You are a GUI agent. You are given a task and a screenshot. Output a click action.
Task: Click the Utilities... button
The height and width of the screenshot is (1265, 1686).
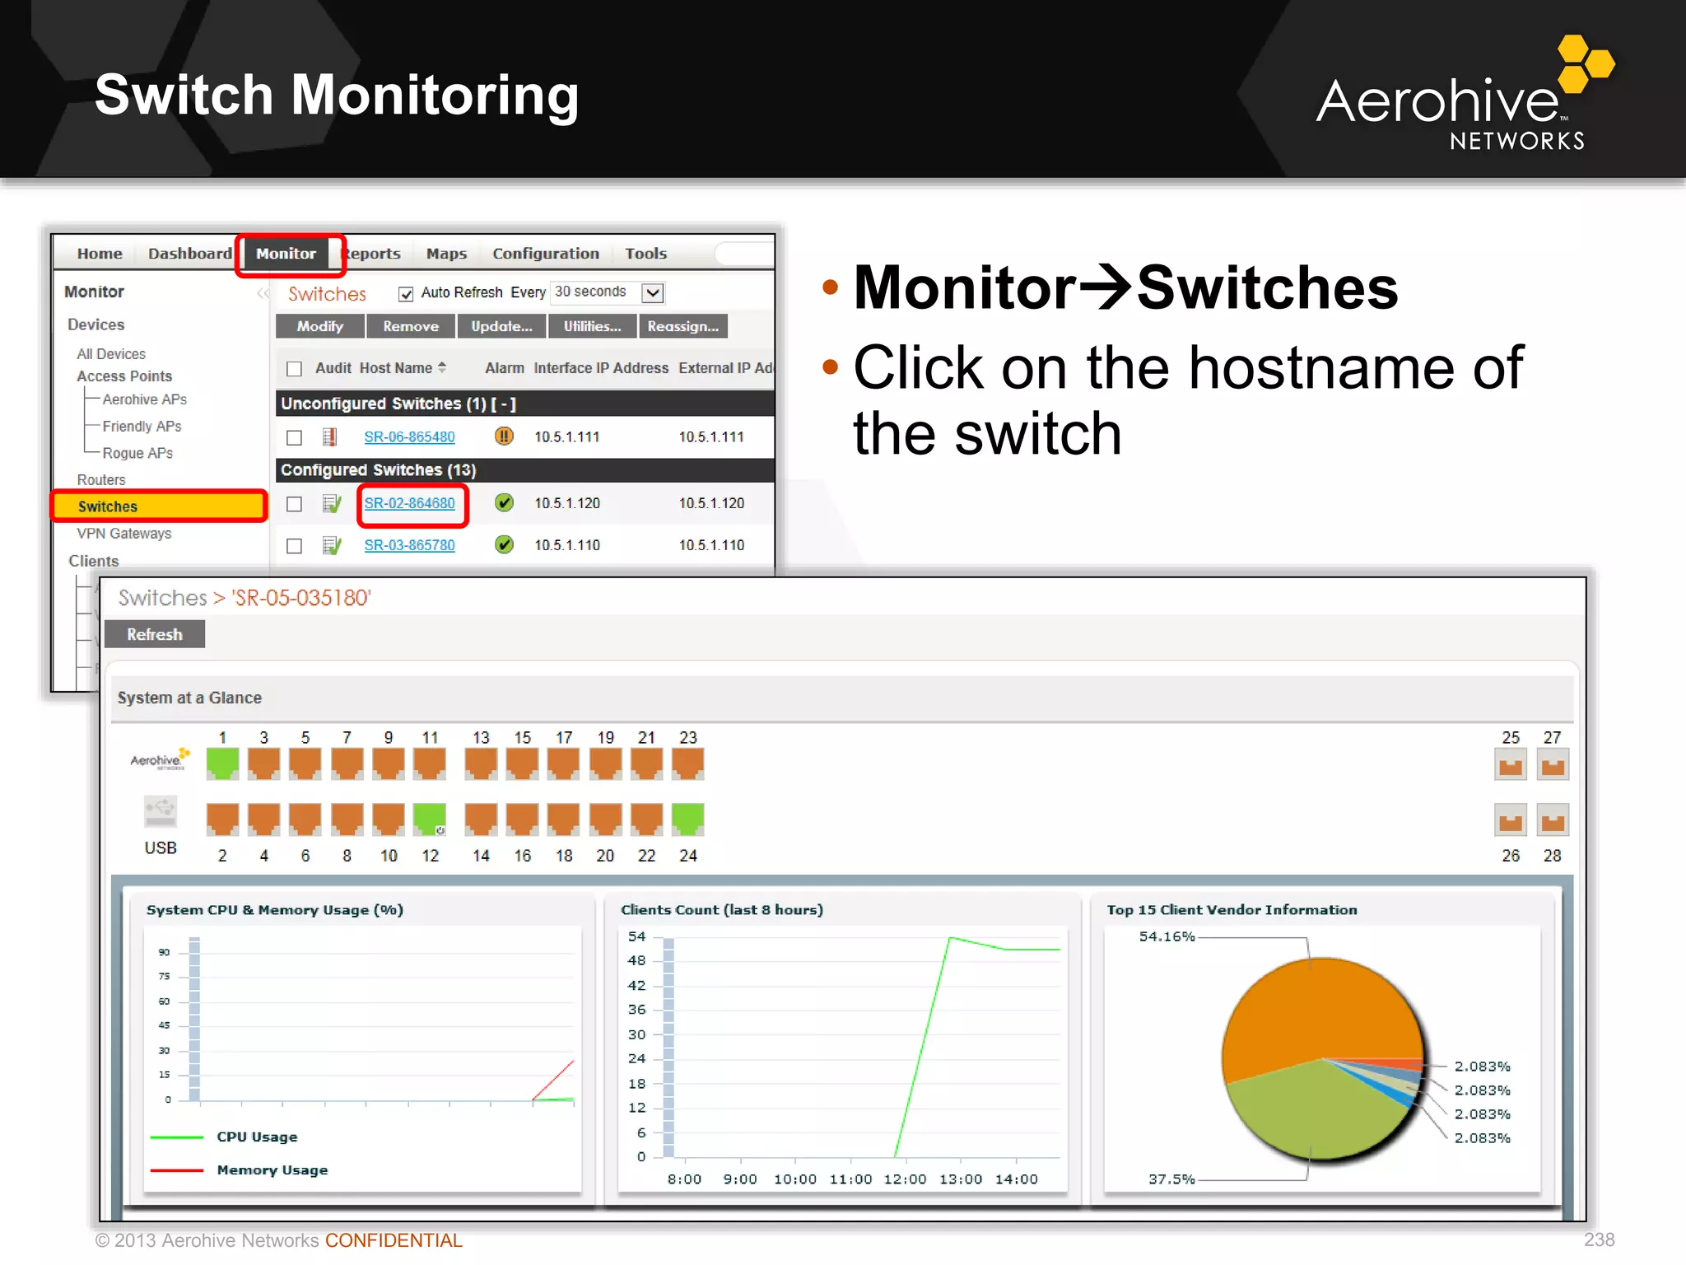[592, 326]
